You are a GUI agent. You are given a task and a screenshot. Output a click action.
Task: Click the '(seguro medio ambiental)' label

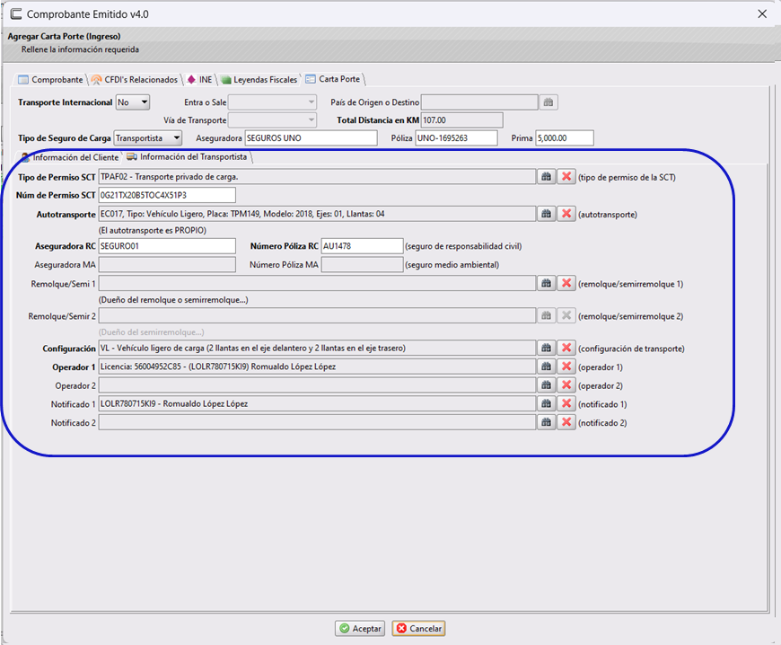click(x=452, y=265)
